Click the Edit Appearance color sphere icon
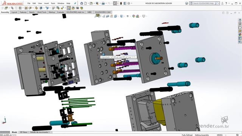Screen dimensions: 242x136 [133, 16]
